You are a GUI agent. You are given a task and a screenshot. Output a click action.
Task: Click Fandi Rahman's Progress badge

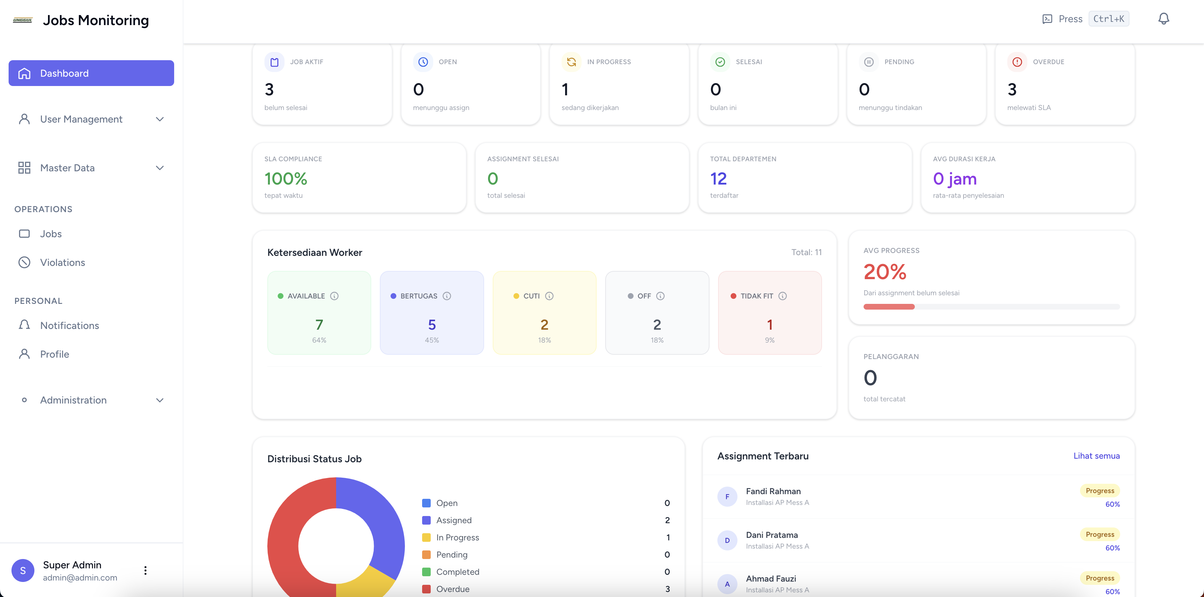(x=1100, y=491)
